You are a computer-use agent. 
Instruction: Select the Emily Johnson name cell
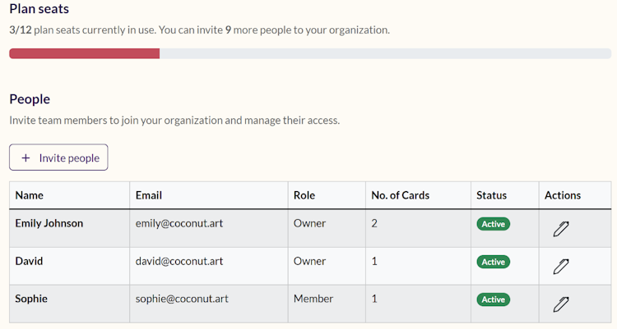coord(49,223)
